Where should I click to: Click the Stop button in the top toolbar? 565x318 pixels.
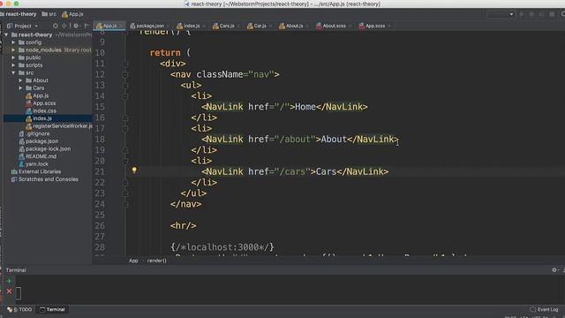click(x=552, y=14)
